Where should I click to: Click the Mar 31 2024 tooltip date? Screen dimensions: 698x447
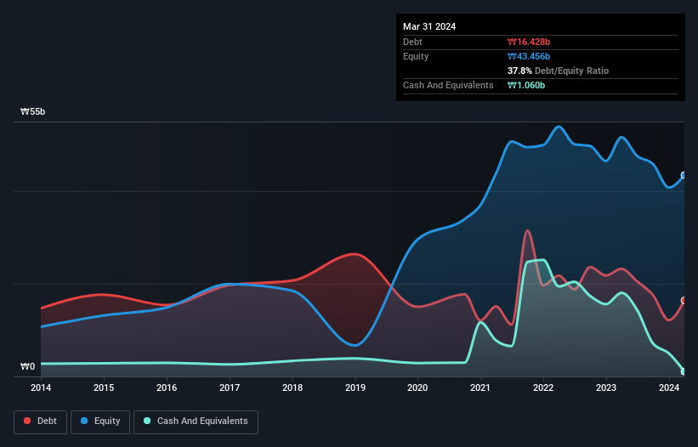(429, 26)
